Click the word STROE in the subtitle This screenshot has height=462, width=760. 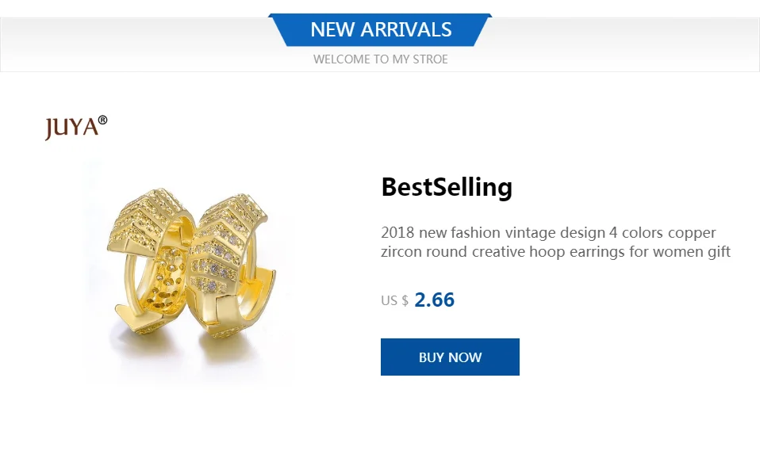[431, 59]
